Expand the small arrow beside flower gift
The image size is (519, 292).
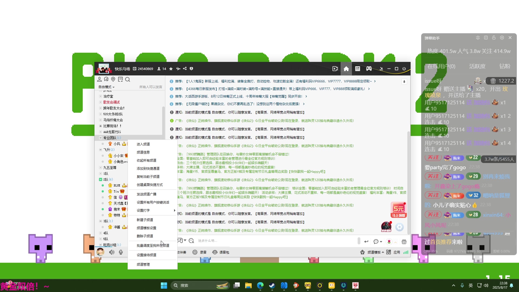coord(395,242)
